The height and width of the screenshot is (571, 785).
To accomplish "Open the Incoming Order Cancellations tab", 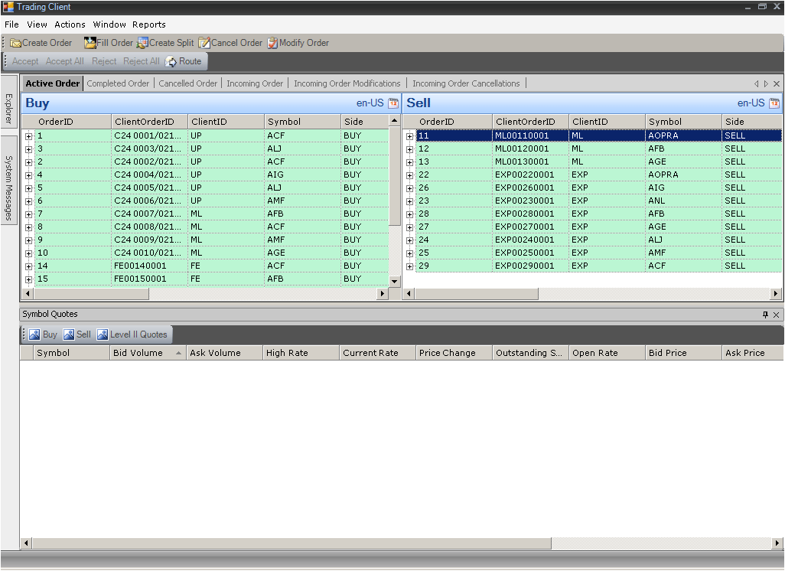I will [x=466, y=83].
